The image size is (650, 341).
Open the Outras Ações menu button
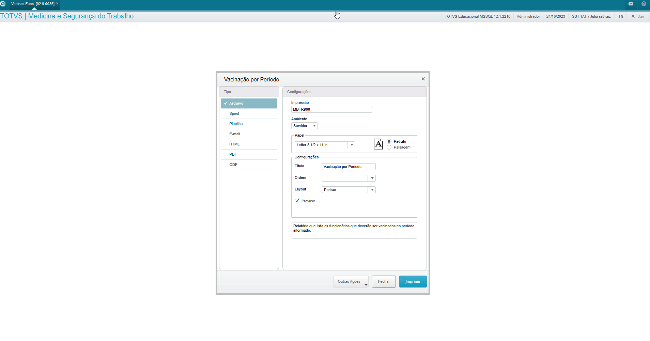coord(351,281)
